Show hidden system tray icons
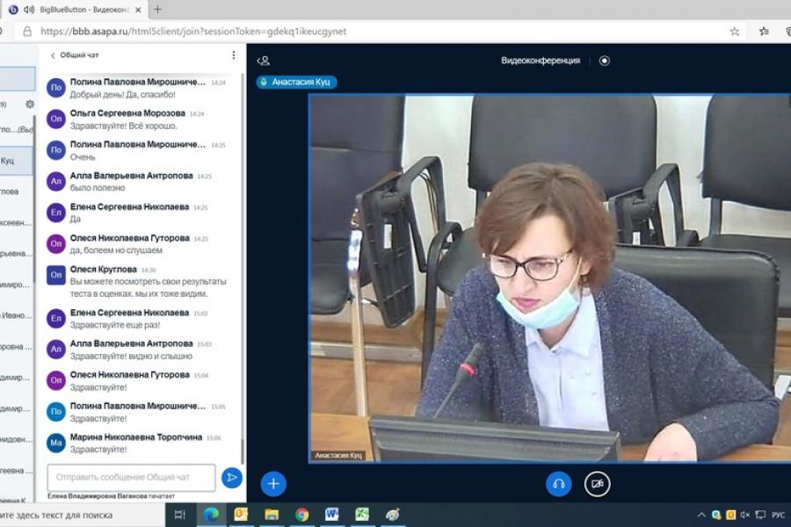791x527 pixels. [701, 515]
